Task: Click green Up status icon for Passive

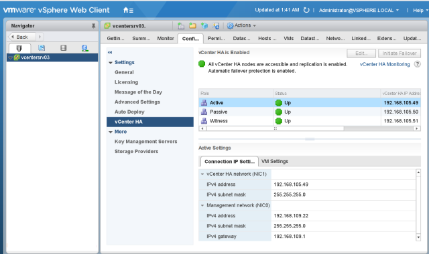Action: [279, 112]
